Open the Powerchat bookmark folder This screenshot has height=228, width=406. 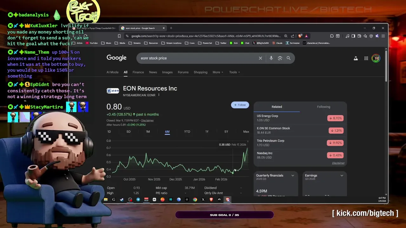pyautogui.click(x=205, y=43)
